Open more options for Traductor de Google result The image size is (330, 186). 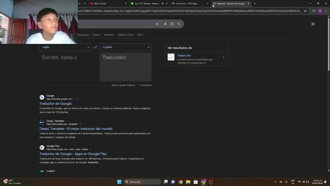point(78,99)
